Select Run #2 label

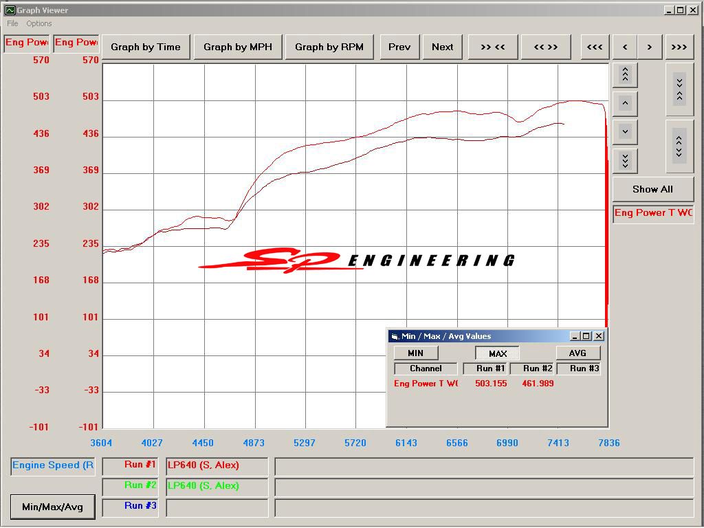coord(130,486)
